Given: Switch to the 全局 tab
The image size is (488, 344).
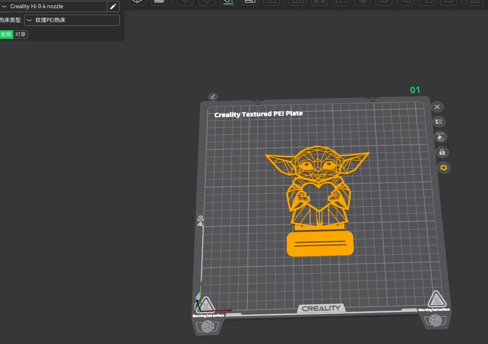Looking at the screenshot, I should pyautogui.click(x=6, y=34).
